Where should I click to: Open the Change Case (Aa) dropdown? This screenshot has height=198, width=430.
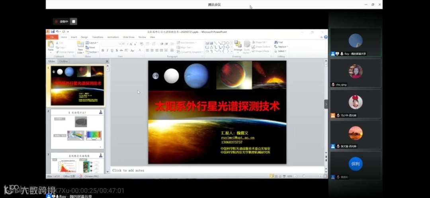click(133, 50)
